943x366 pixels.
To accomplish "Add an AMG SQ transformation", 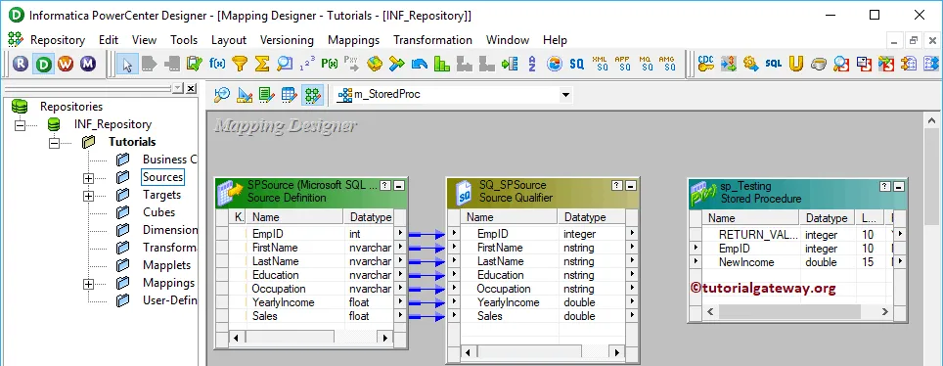I will [x=667, y=64].
